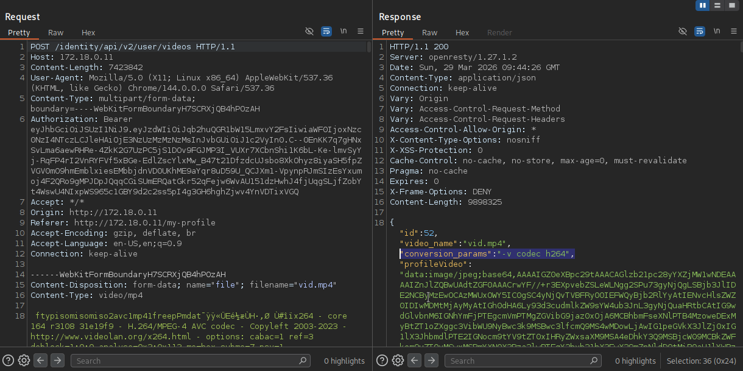
Task: Select combined tabbed layout icon
Action: click(731, 5)
